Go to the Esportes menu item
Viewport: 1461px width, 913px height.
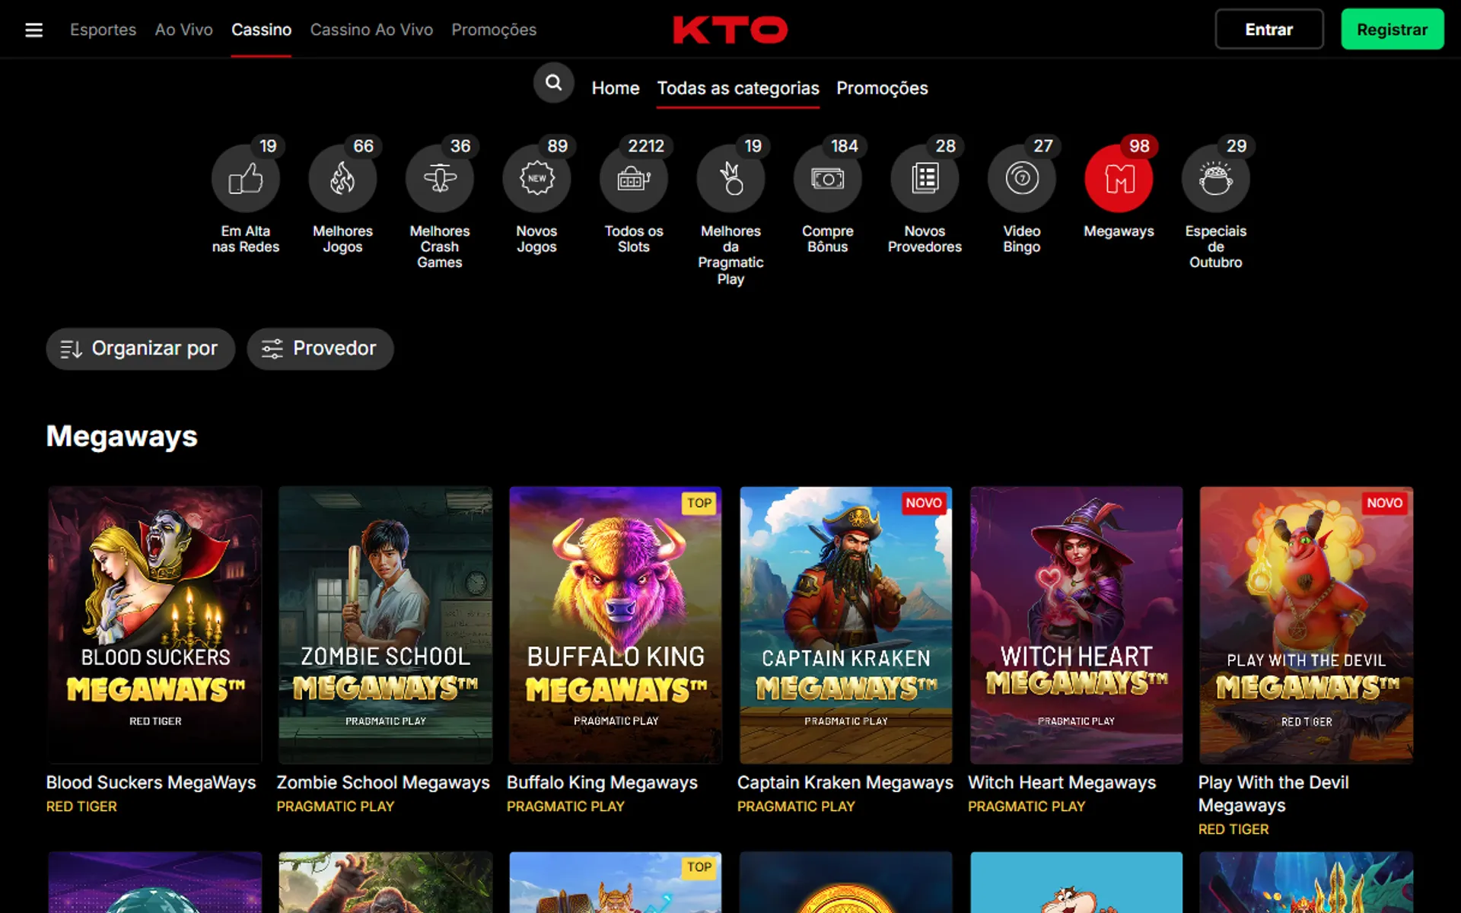coord(103,30)
